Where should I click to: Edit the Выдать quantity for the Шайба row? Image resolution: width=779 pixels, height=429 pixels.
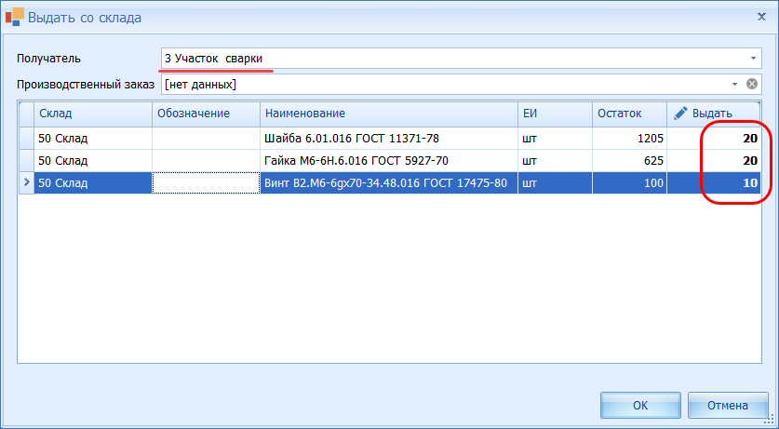pos(715,139)
